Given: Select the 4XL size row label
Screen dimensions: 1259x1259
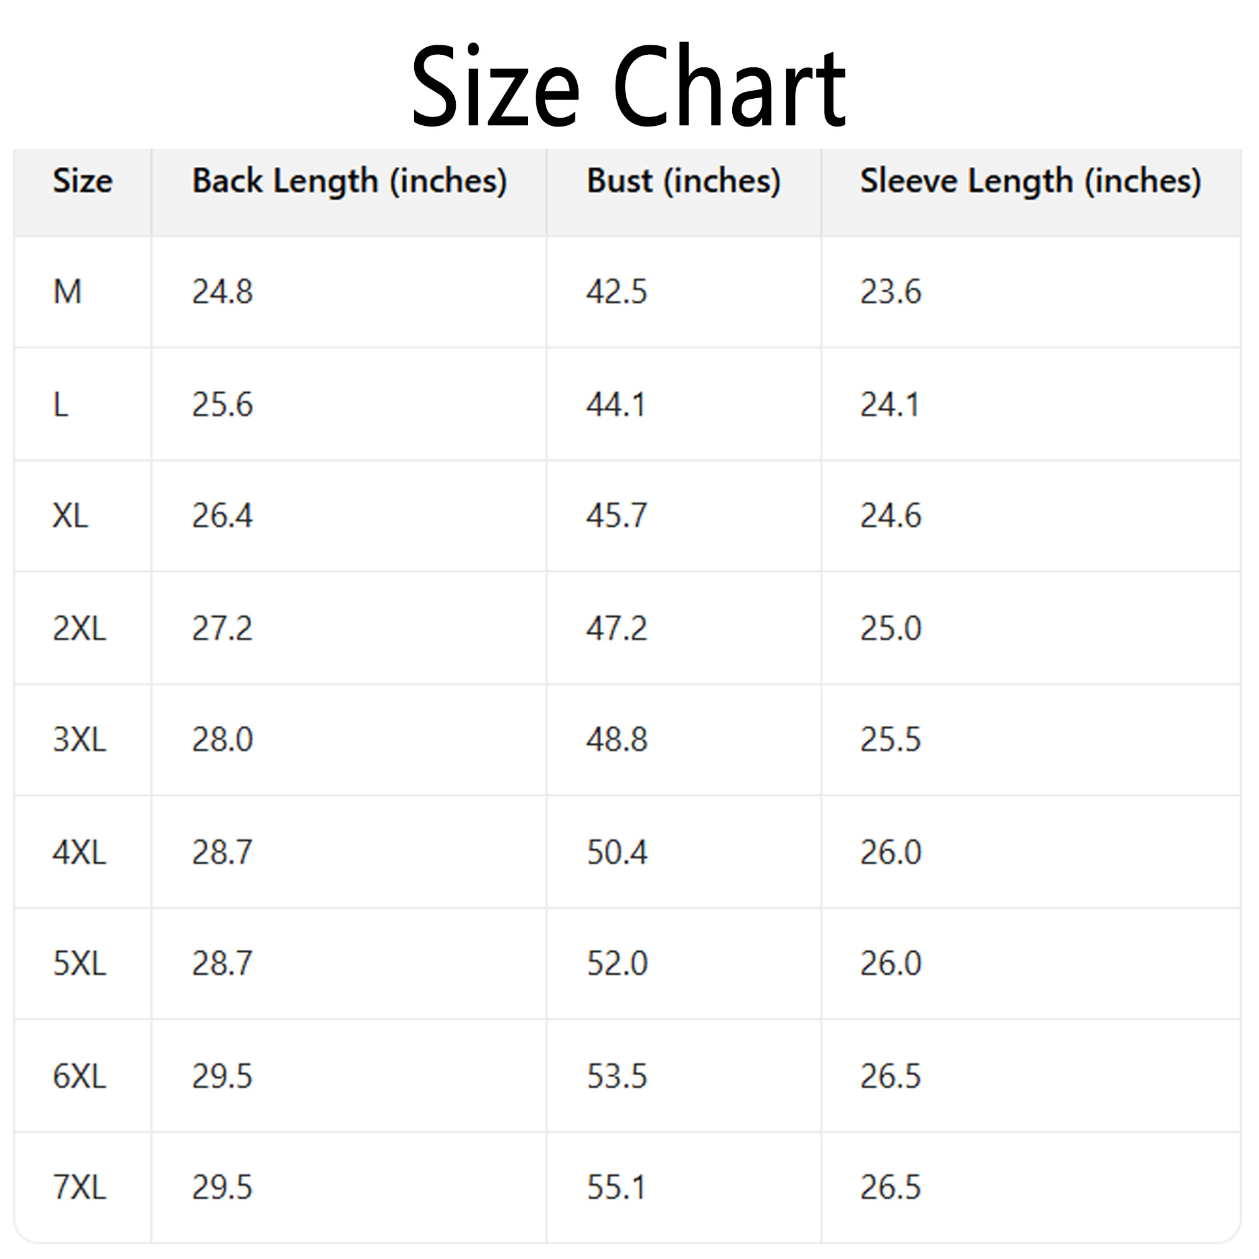Looking at the screenshot, I should [79, 852].
